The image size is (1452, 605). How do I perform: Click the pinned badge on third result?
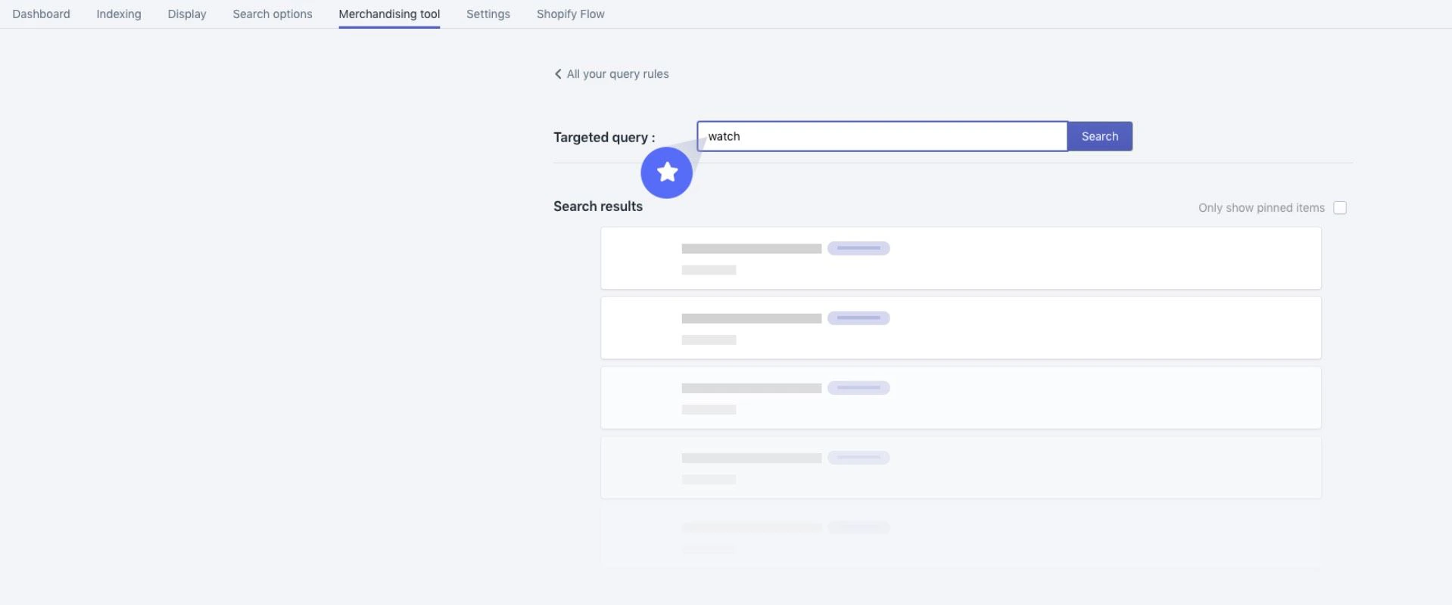pos(858,387)
